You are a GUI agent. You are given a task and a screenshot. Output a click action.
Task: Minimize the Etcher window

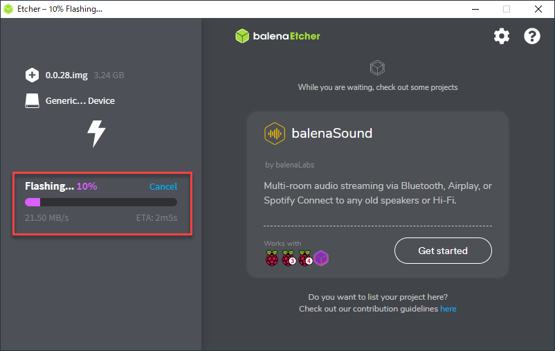click(x=475, y=9)
